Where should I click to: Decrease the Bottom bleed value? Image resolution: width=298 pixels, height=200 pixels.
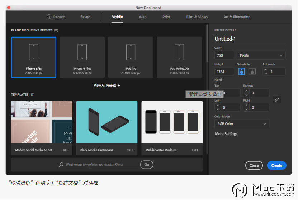tap(246, 94)
